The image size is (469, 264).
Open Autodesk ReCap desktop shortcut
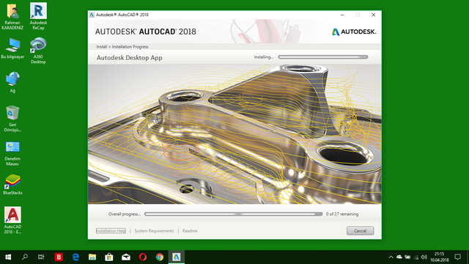tap(38, 16)
